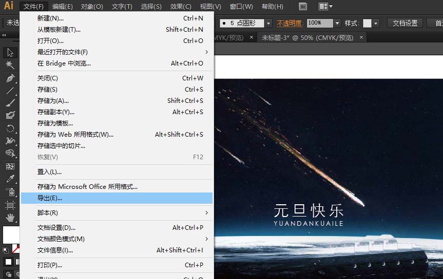Select the Symbol Sprayer tool
The image size is (443, 279).
[x=10, y=191]
